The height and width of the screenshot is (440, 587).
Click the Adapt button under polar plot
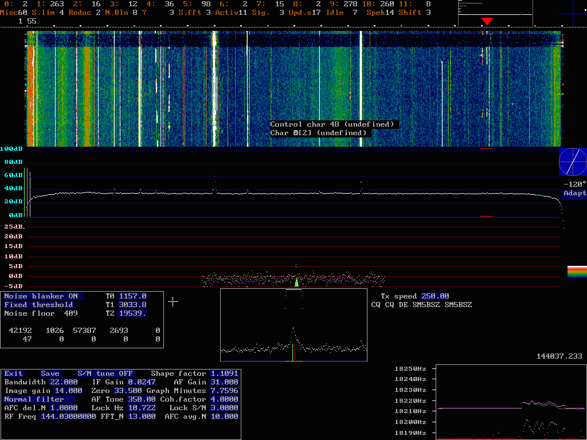(x=574, y=194)
